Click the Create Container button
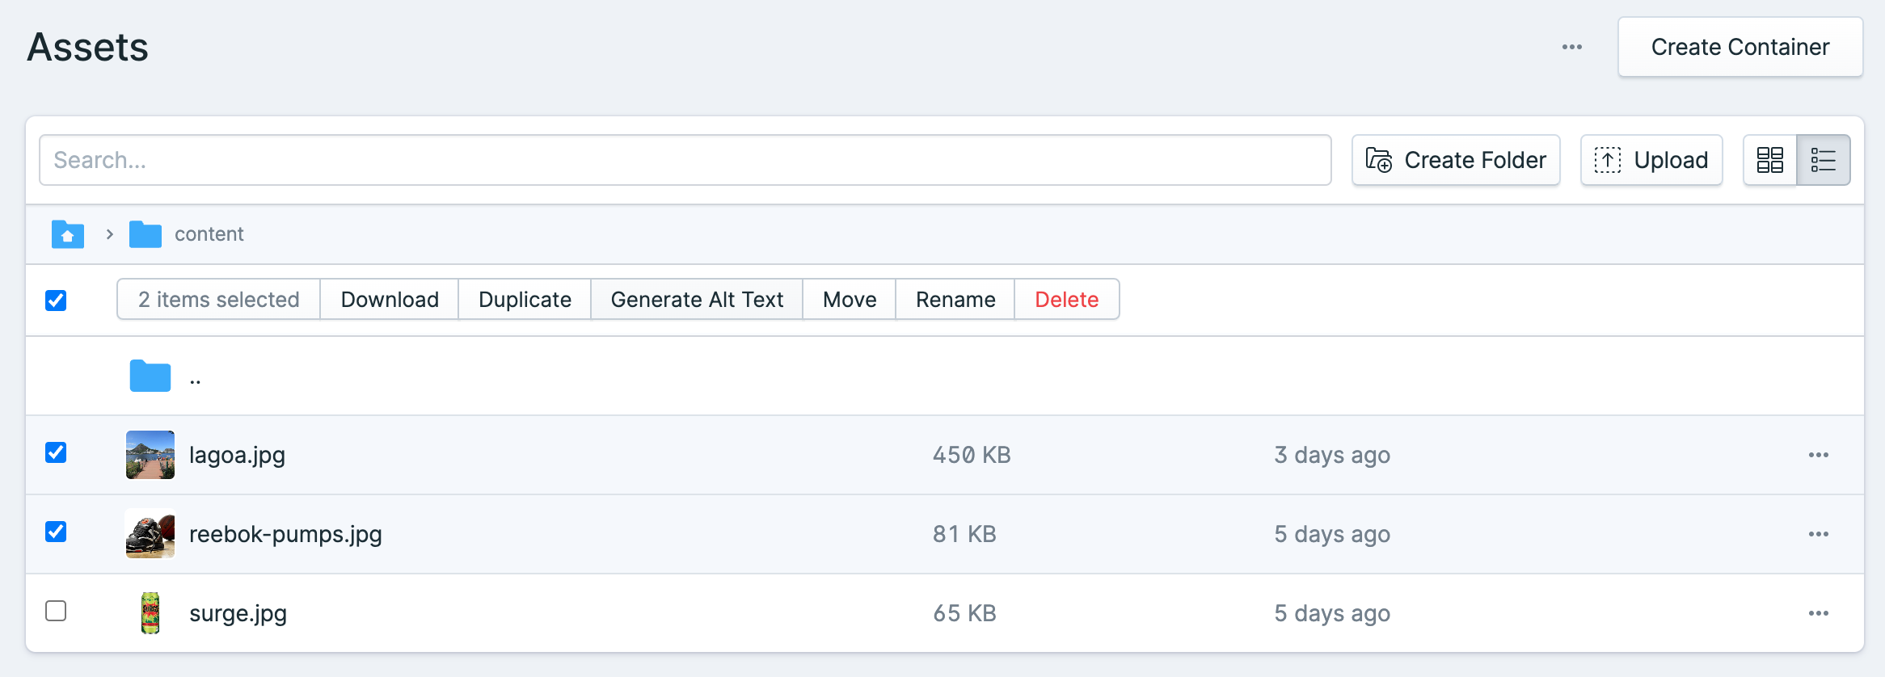Image resolution: width=1885 pixels, height=677 pixels. coord(1740,47)
